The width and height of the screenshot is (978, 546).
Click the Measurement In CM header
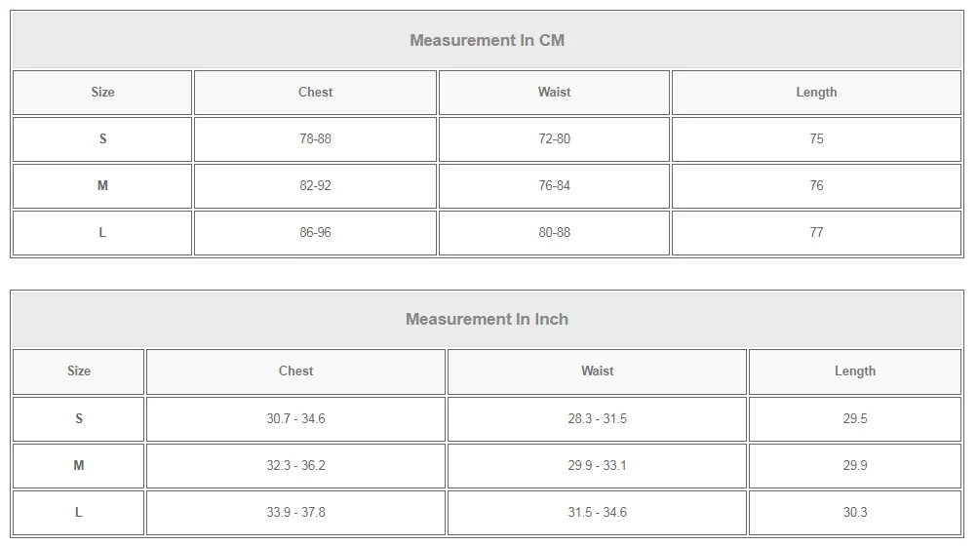[x=487, y=40]
